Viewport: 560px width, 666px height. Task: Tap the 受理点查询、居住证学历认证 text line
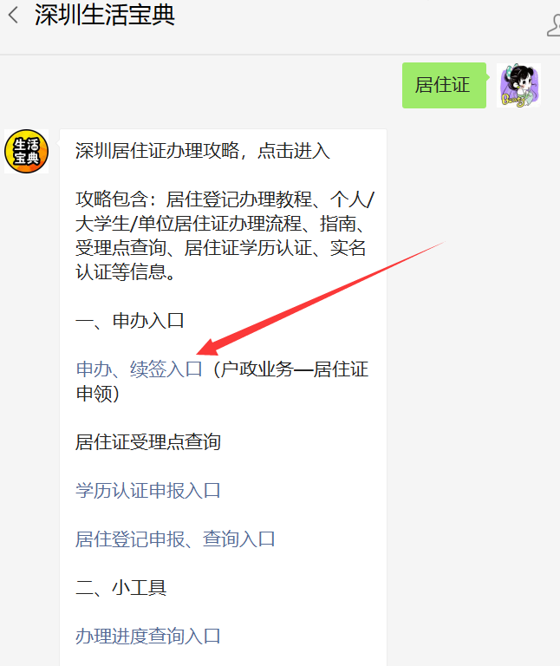(221, 248)
